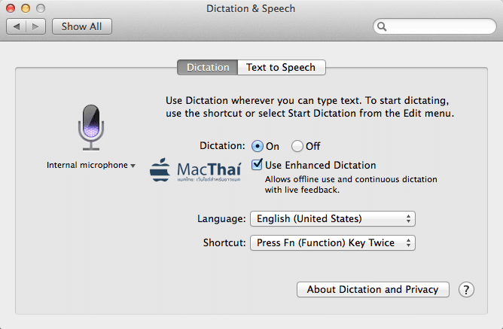Click the MacThai apple logo

(x=160, y=170)
